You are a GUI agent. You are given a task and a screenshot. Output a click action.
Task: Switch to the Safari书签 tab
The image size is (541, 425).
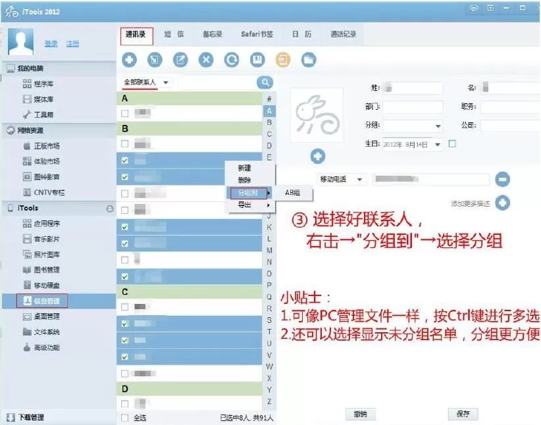(x=257, y=34)
